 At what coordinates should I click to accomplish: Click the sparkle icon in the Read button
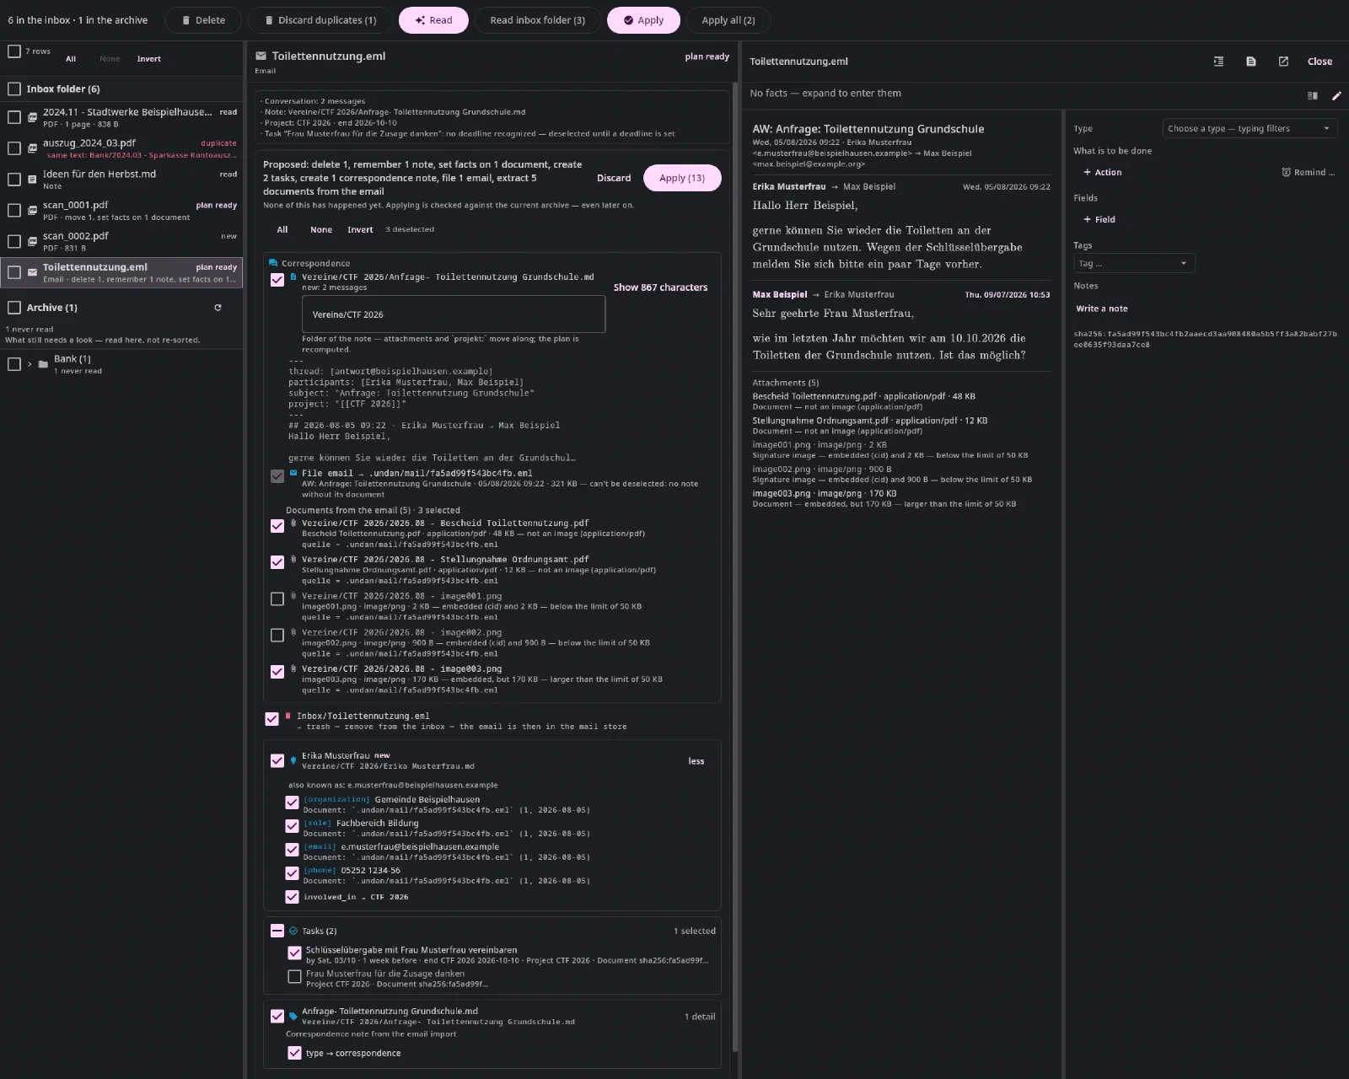coord(420,20)
